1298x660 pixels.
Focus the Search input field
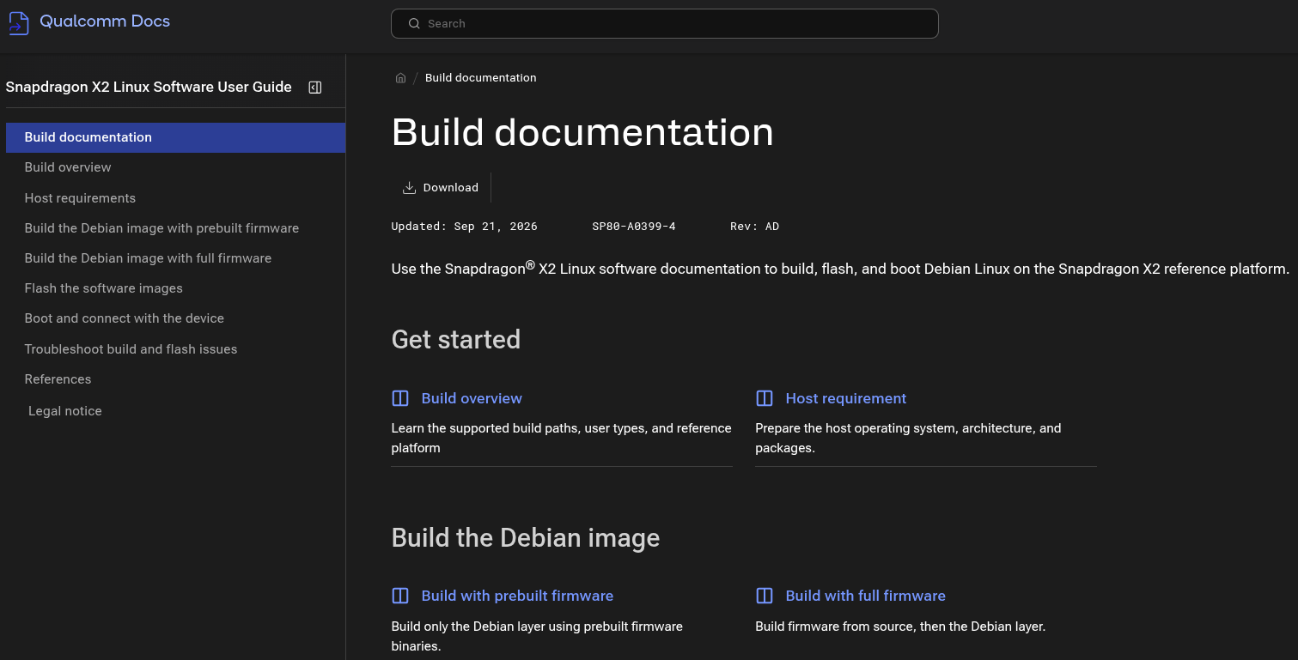pyautogui.click(x=664, y=24)
